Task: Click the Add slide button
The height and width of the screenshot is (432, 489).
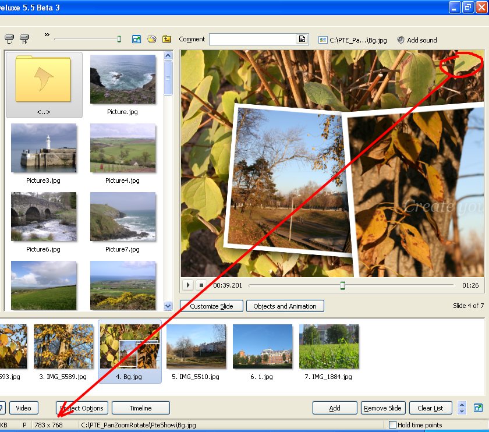Action: click(x=335, y=408)
